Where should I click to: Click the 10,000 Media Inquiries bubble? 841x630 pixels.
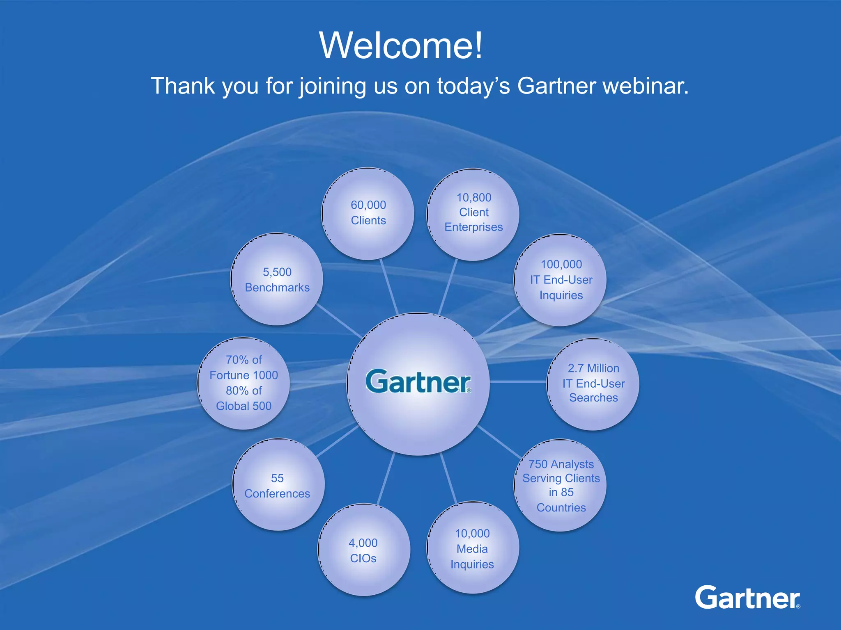(473, 548)
